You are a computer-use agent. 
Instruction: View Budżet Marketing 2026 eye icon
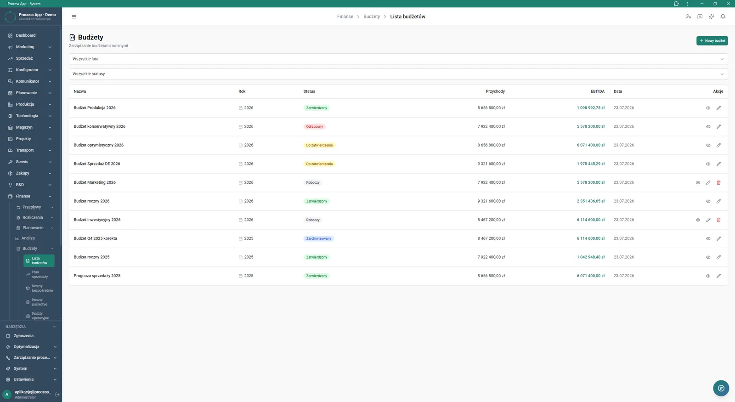(698, 182)
